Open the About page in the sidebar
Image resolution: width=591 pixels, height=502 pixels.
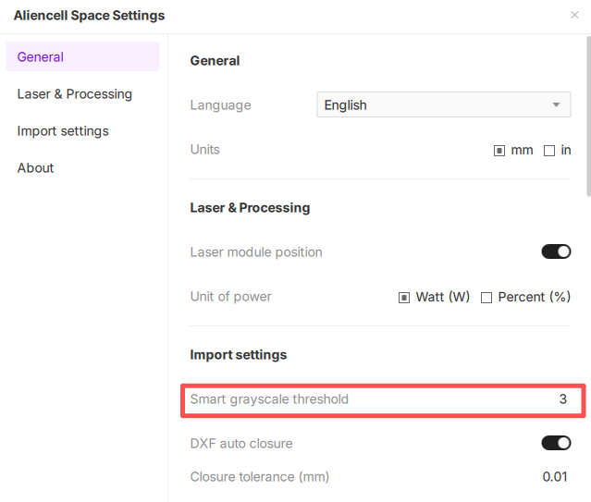[35, 168]
